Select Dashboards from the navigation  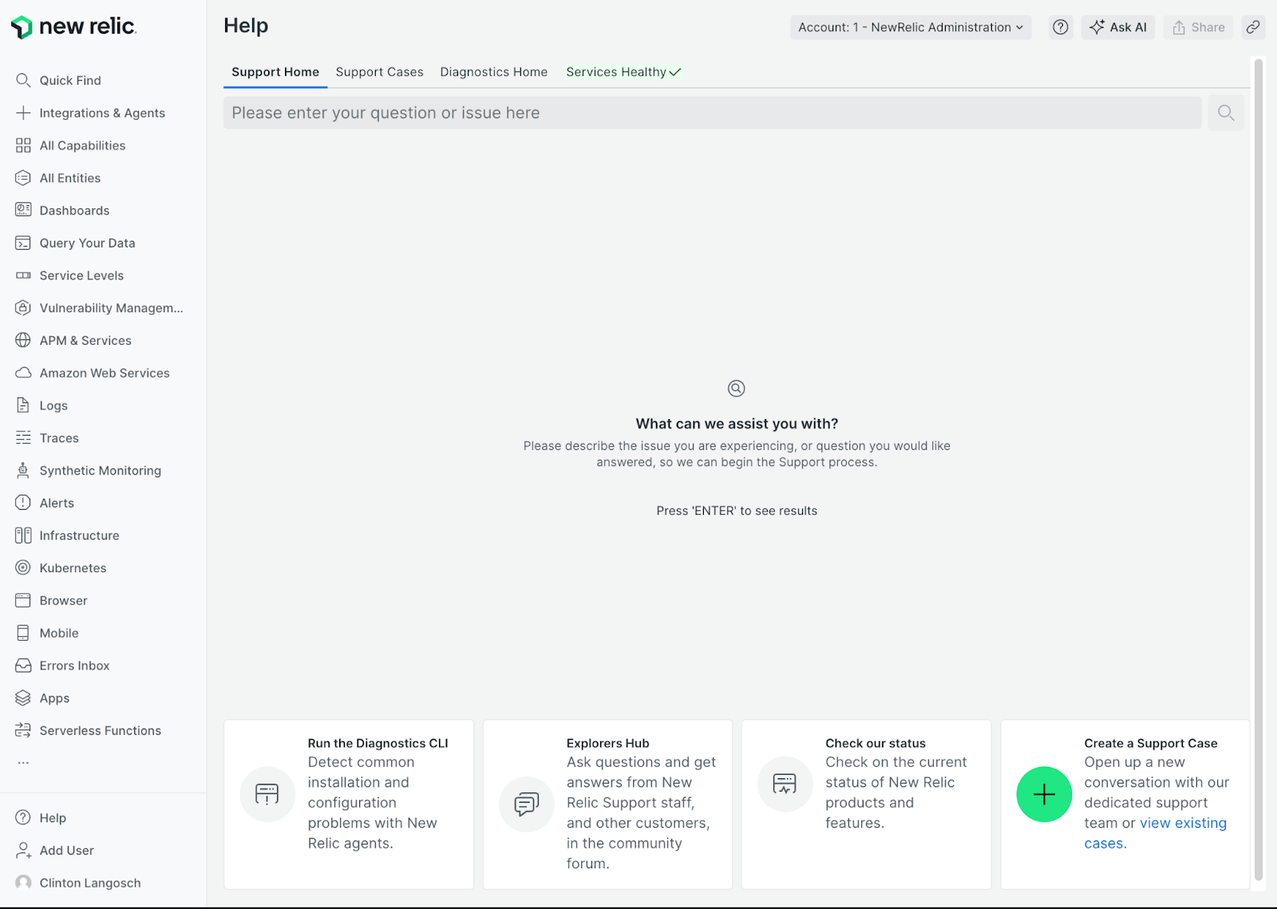pos(74,210)
